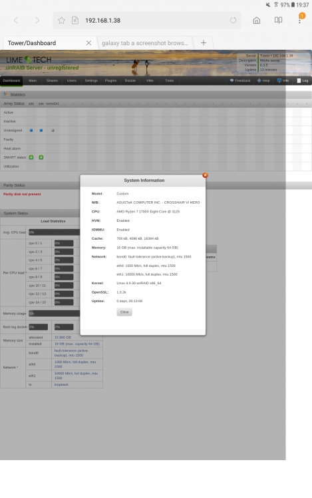
Task: Switch to the galaxy tab a screenshot tab
Action: coord(145,43)
